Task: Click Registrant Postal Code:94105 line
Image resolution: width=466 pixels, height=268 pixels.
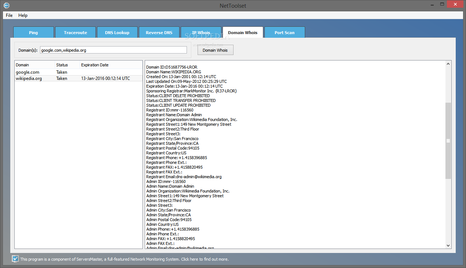Action: [x=173, y=148]
